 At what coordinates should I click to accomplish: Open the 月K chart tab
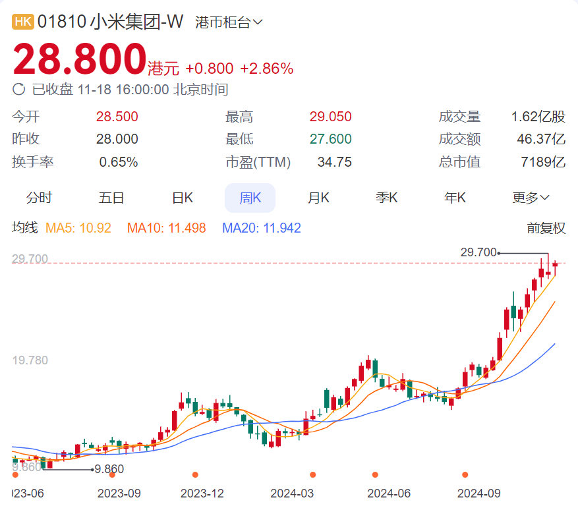(x=318, y=198)
